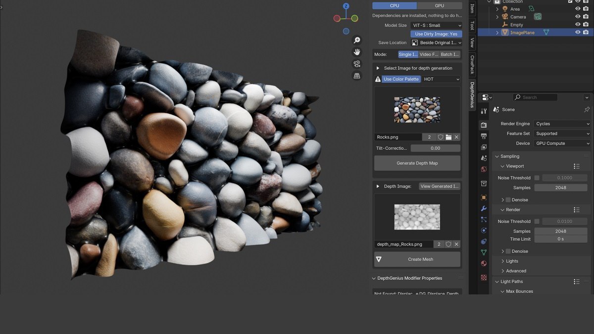This screenshot has height=334, width=594.
Task: Select the Batch mode option
Action: point(450,54)
